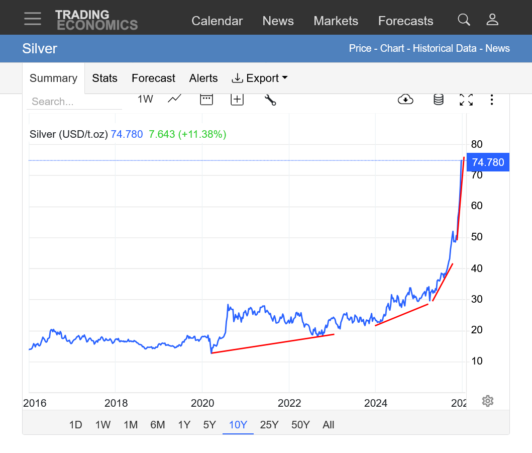This screenshot has height=453, width=532.
Task: Expand chart to fullscreen
Action: [x=466, y=100]
